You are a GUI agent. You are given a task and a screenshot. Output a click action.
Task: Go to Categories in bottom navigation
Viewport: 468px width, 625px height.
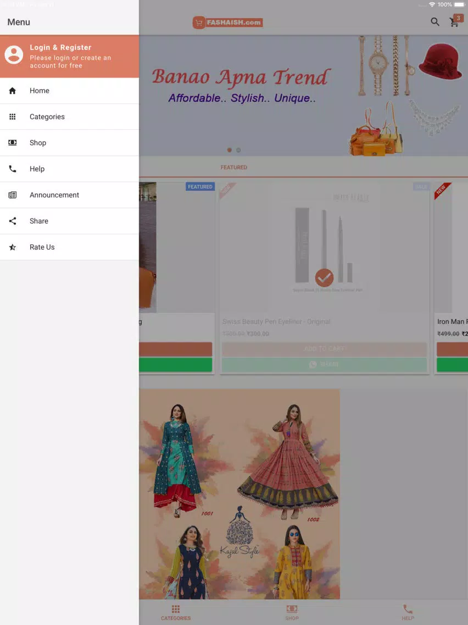click(176, 613)
